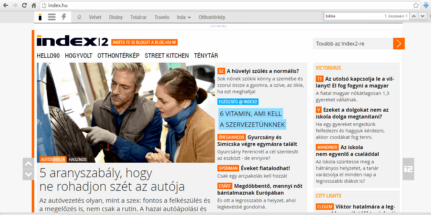Open the OTTHONTÉRKÉP section under the logo

click(118, 56)
